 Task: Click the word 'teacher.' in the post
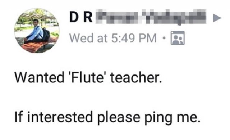pos(136,77)
